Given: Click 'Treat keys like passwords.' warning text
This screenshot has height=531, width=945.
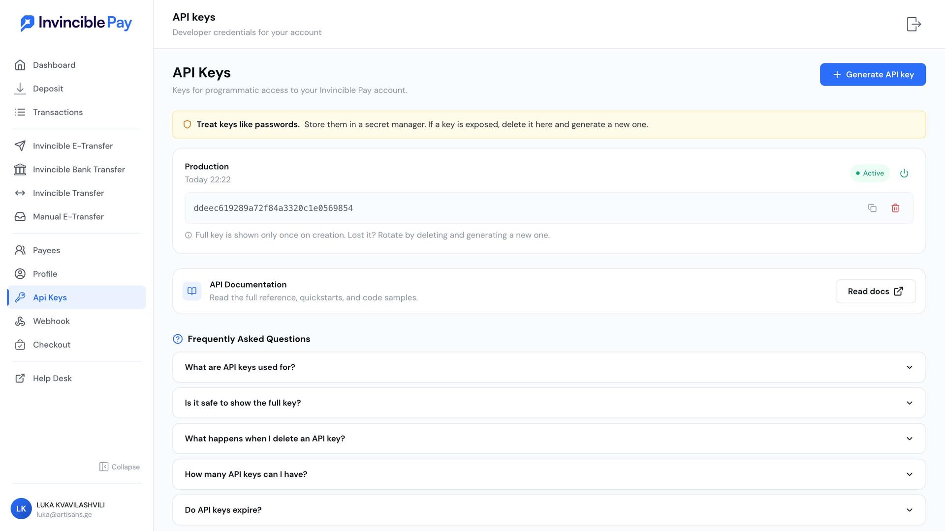Looking at the screenshot, I should point(248,124).
